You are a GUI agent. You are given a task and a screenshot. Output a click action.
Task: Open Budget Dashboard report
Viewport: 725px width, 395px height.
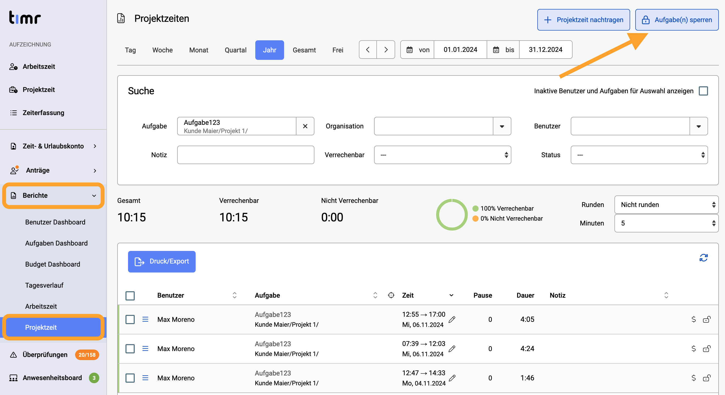point(53,264)
